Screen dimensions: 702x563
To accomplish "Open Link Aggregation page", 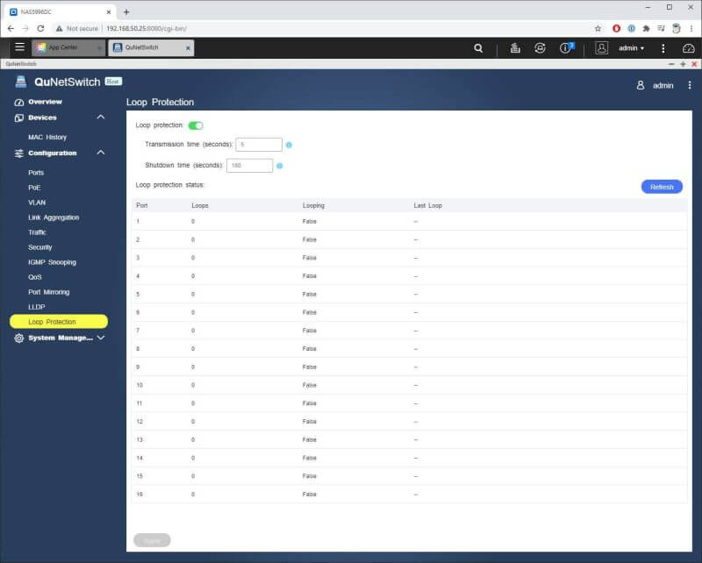I will click(54, 217).
